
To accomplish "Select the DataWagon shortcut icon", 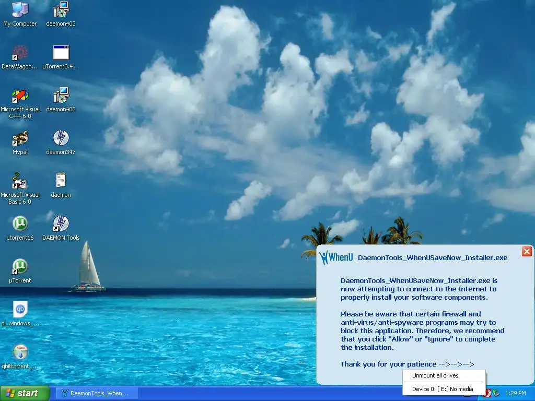I will pos(20,56).
